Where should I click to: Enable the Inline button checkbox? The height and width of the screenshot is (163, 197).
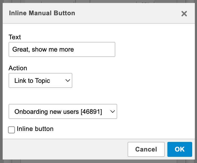11,130
